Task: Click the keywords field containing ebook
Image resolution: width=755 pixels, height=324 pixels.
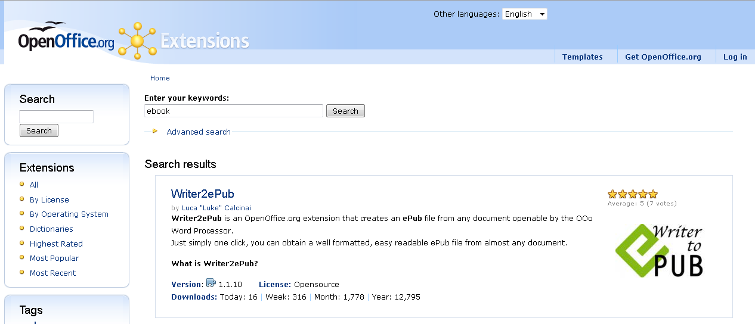Action: pyautogui.click(x=233, y=111)
